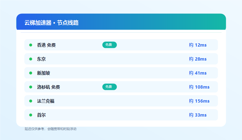Click the 约 33ms latency value
242x140 pixels.
tap(198, 115)
